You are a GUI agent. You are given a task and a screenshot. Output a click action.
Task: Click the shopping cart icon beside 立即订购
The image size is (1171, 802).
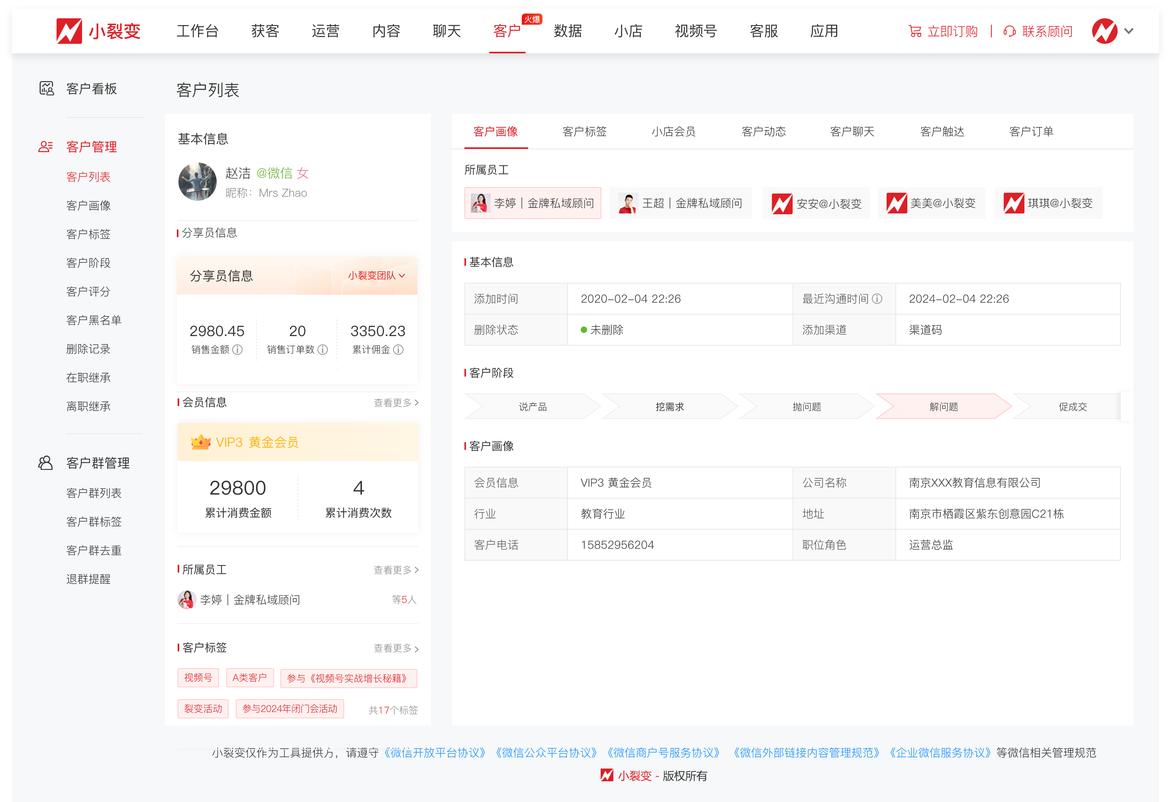tap(916, 31)
